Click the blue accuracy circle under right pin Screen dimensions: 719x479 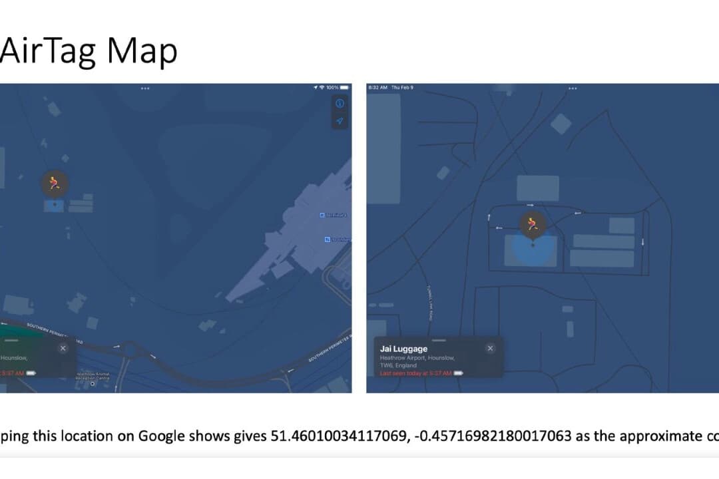(x=532, y=253)
